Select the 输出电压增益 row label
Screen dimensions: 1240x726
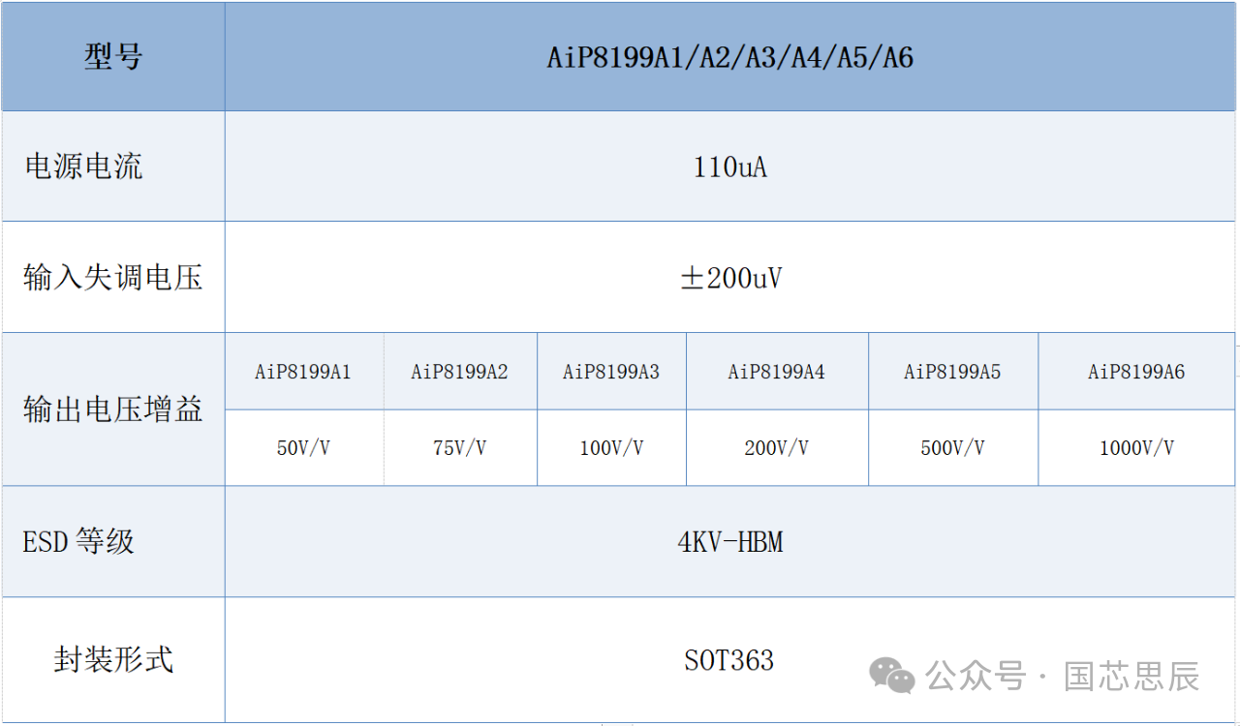112,409
